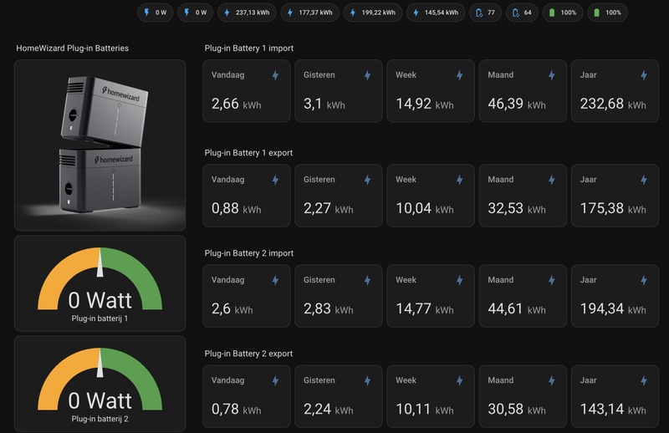Viewport: 669px width, 433px height.
Task: Click lightning icon on Battery 1 import Maand card
Action: coord(552,75)
